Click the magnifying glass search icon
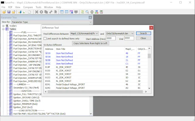The image size is (195, 121). 87,12
